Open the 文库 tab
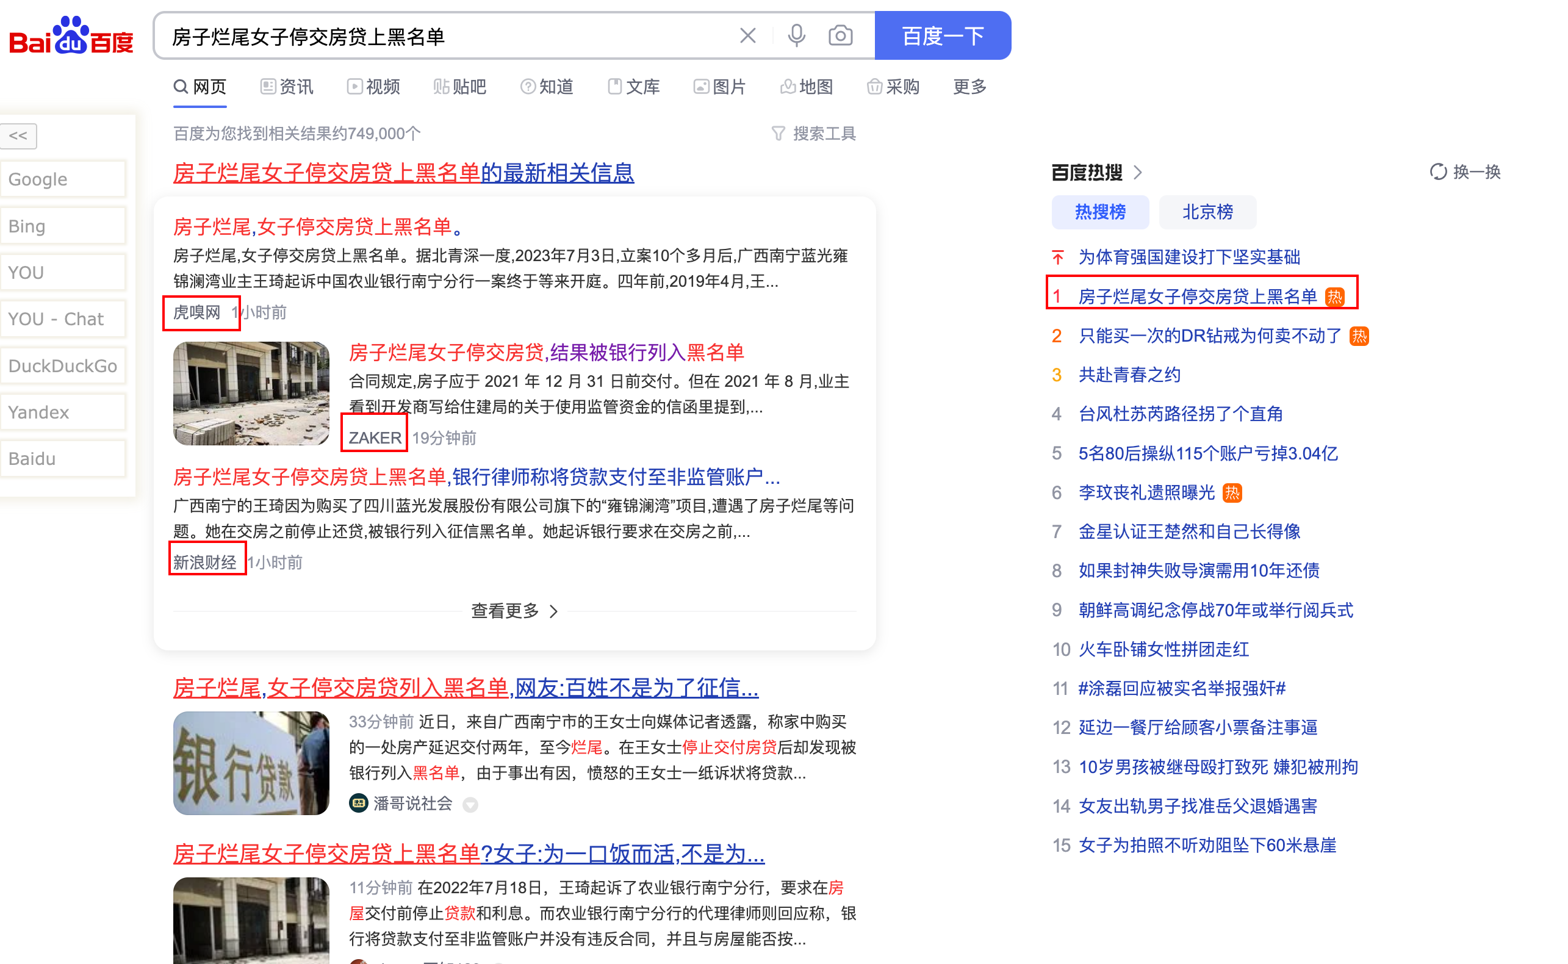1568x964 pixels. tap(633, 87)
